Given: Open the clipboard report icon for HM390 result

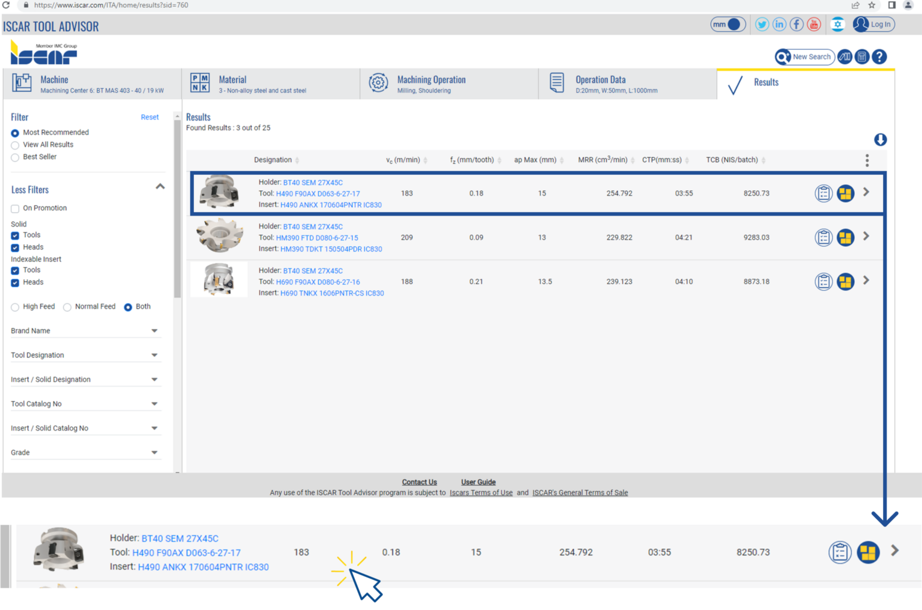Looking at the screenshot, I should tap(824, 237).
